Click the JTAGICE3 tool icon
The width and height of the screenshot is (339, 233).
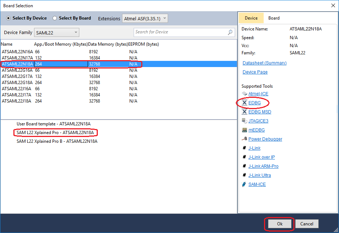click(244, 121)
